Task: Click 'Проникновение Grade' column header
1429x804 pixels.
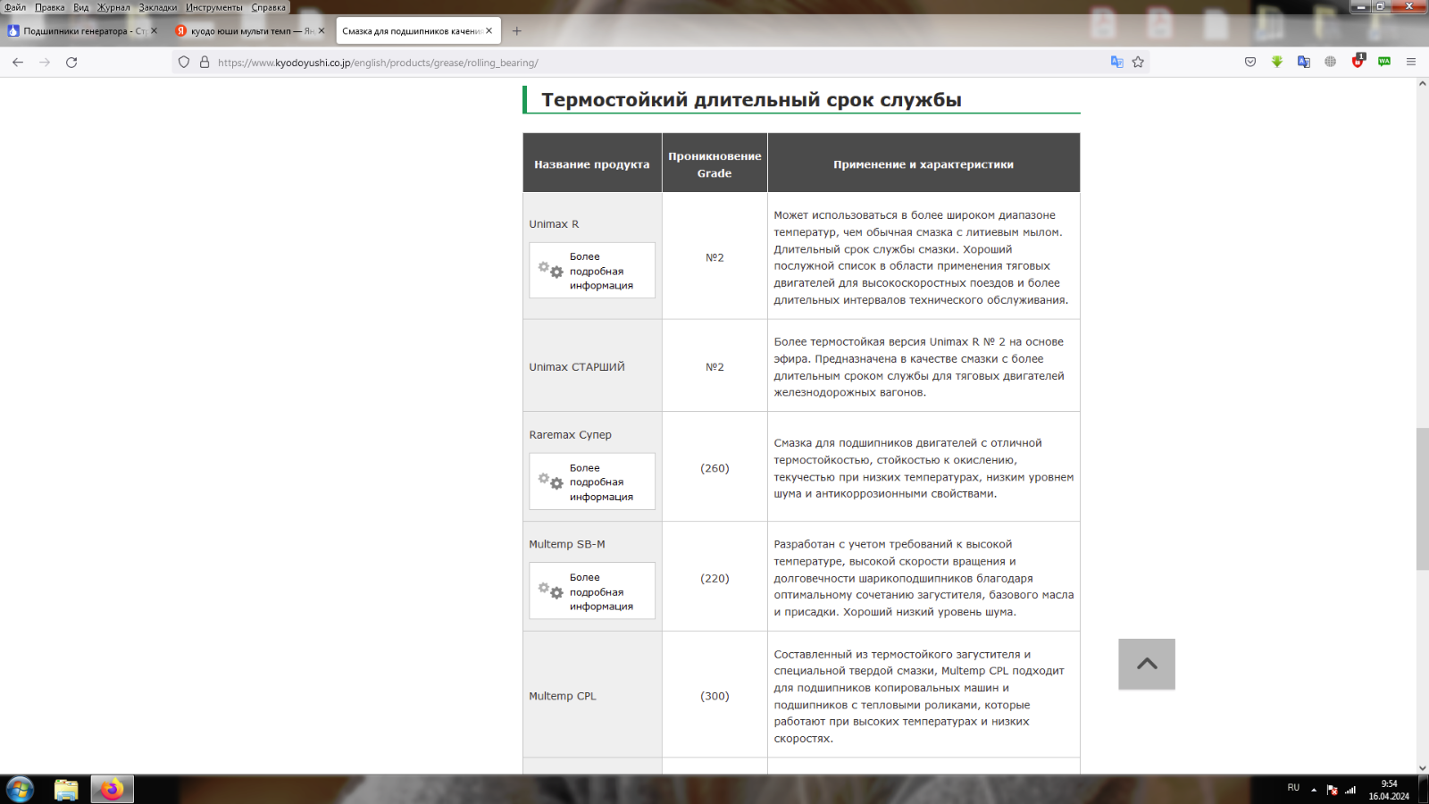Action: click(714, 164)
